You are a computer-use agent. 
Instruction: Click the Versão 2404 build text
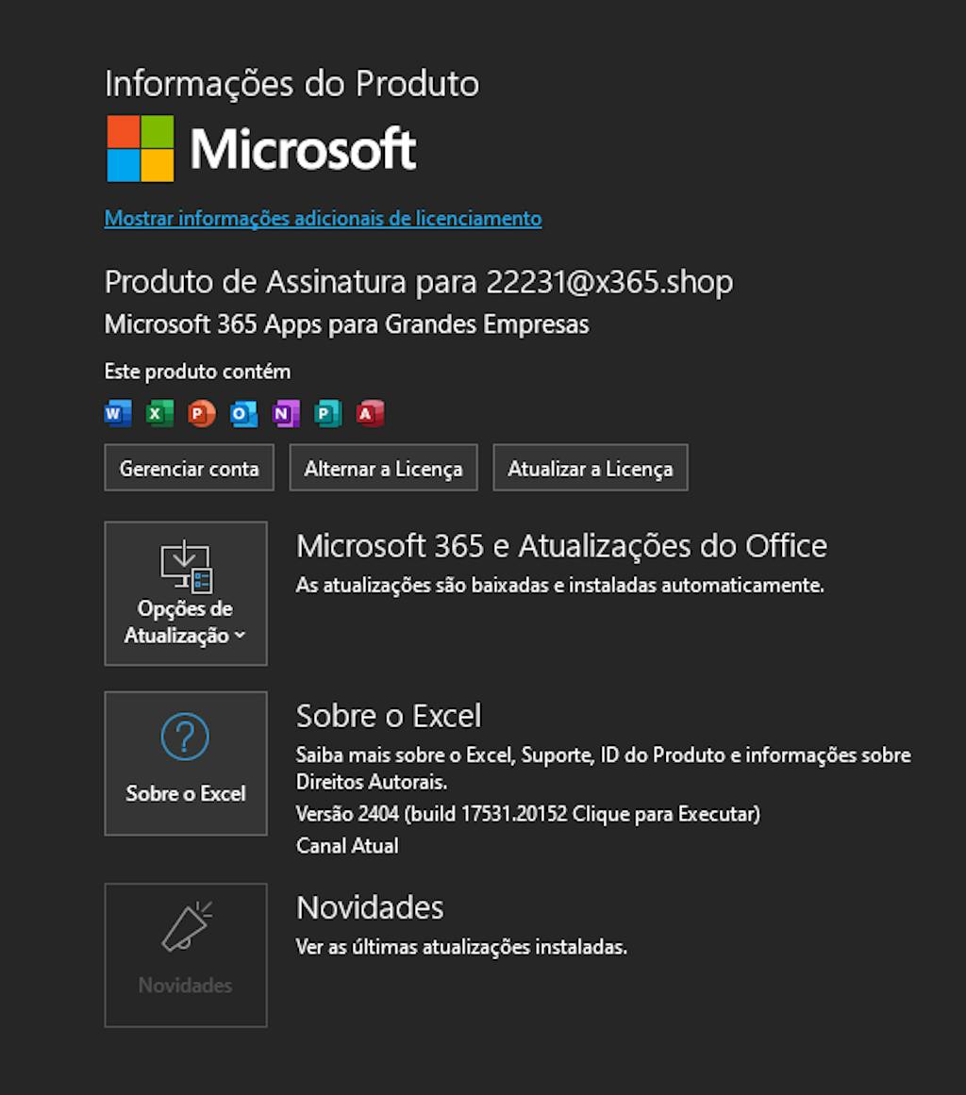click(x=527, y=813)
